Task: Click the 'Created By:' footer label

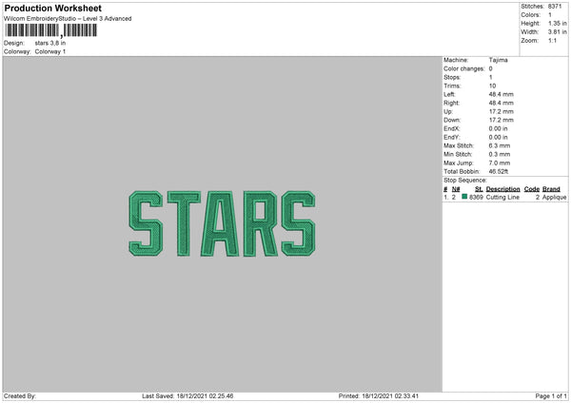Action: 20,396
